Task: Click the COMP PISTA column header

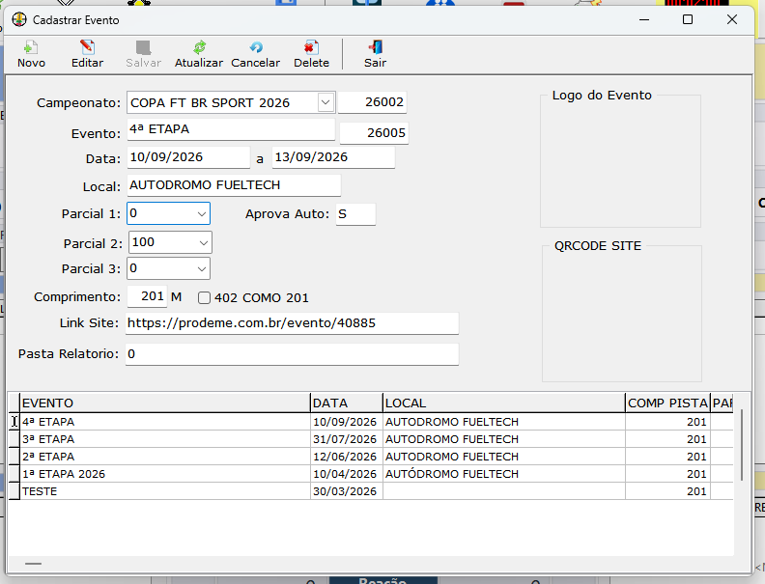Action: [667, 403]
